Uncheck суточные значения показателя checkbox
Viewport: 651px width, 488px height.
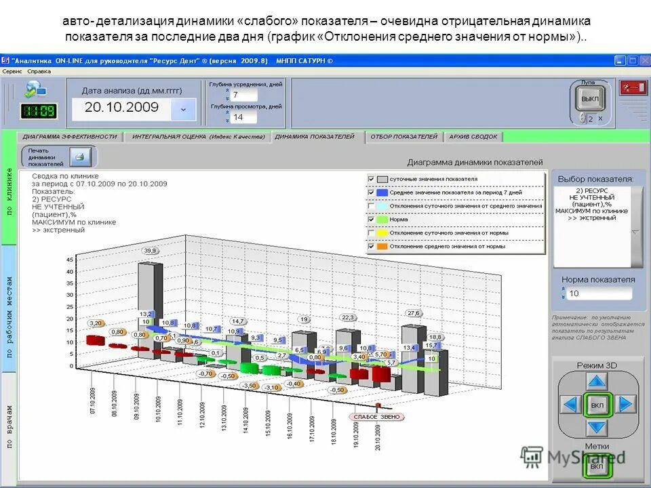(371, 179)
